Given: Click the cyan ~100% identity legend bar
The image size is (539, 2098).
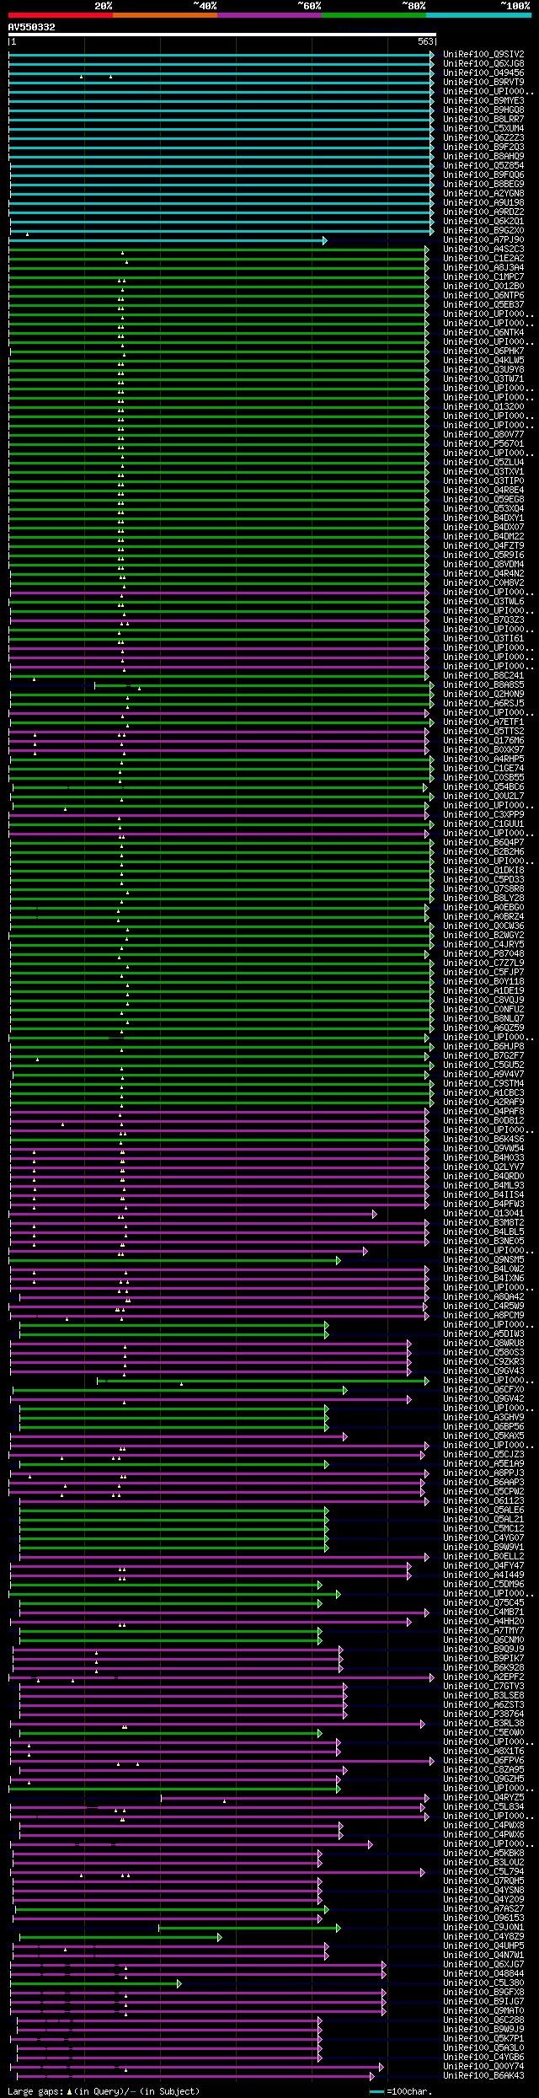Looking at the screenshot, I should click(x=478, y=15).
